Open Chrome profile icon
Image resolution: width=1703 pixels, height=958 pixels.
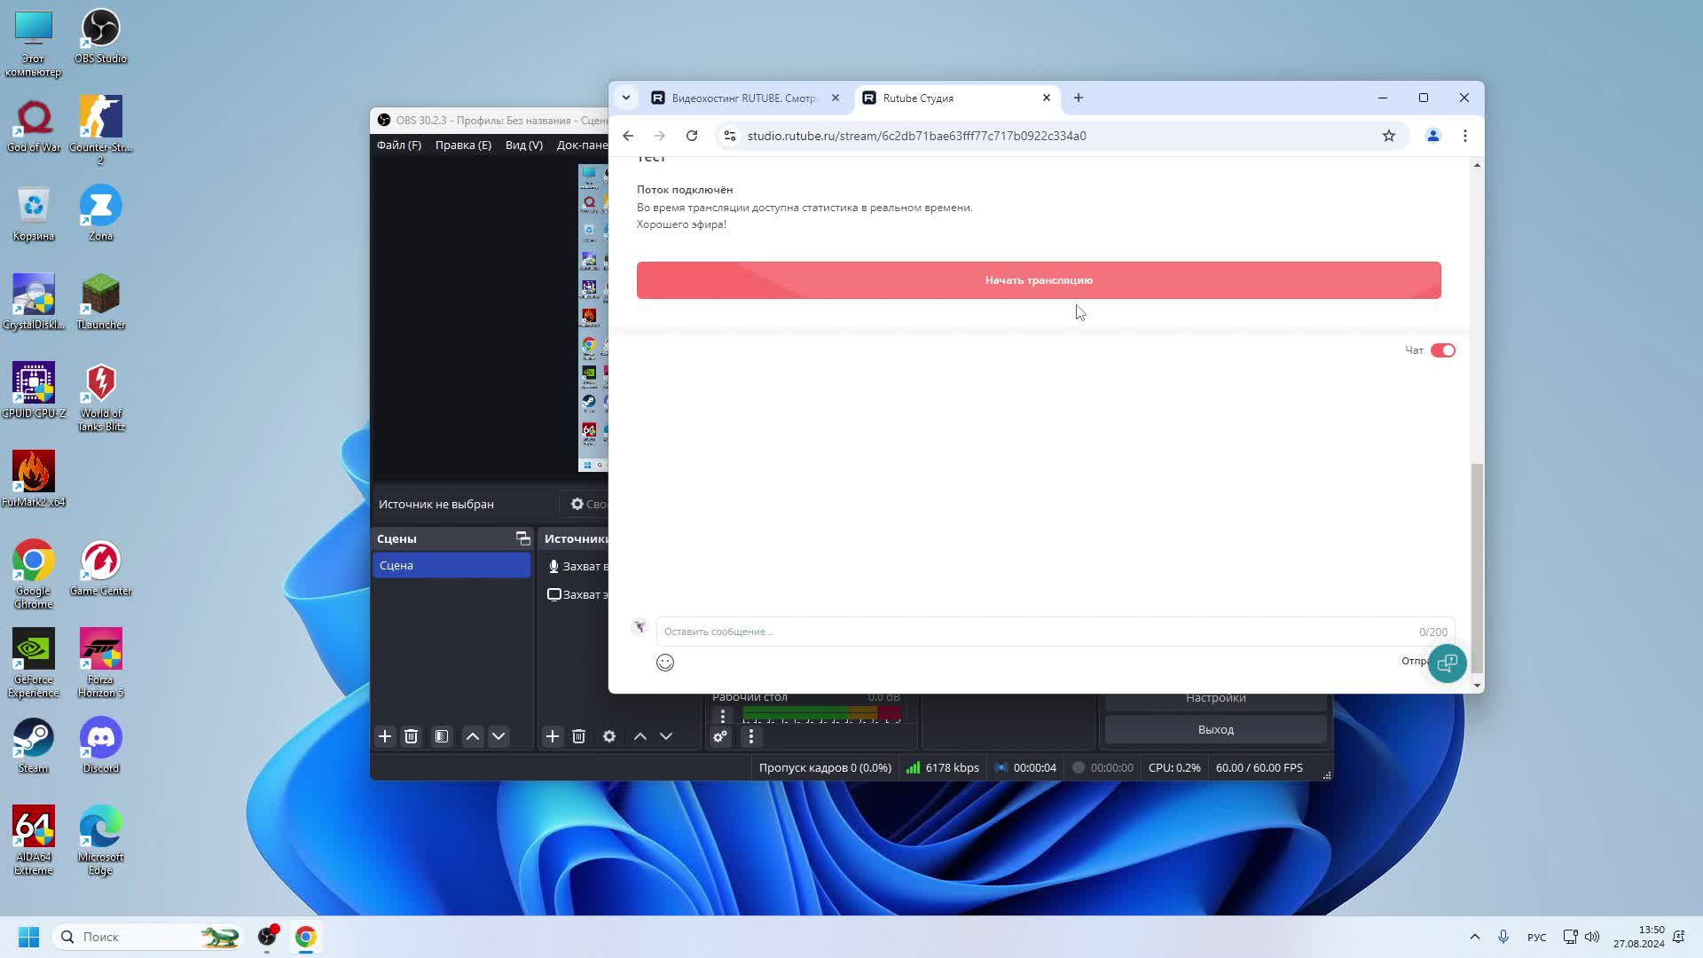(1432, 136)
